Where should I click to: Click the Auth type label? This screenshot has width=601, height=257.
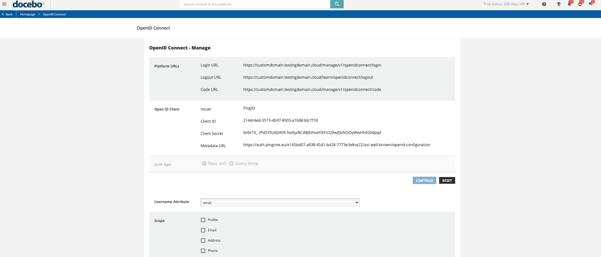(x=163, y=164)
